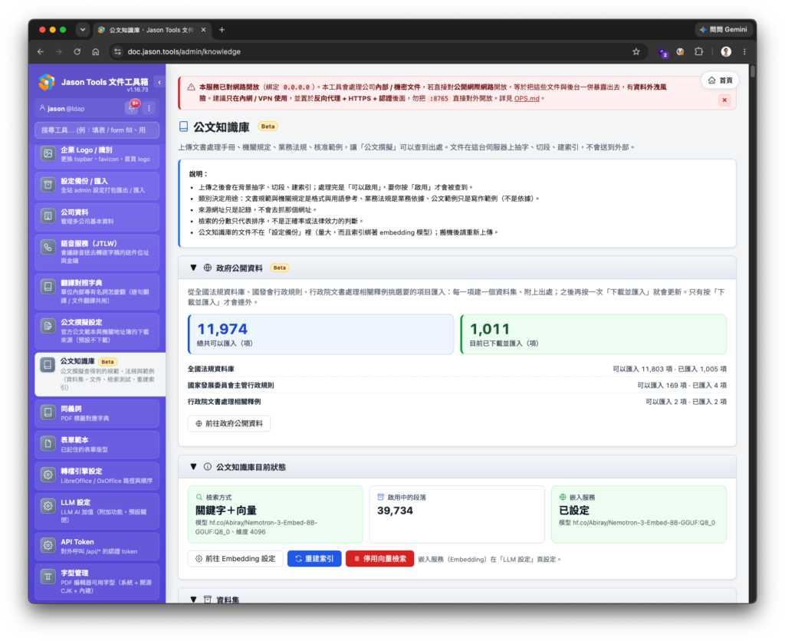Open 公司資料 in sidebar
Image resolution: width=785 pixels, height=641 pixels.
pyautogui.click(x=97, y=216)
